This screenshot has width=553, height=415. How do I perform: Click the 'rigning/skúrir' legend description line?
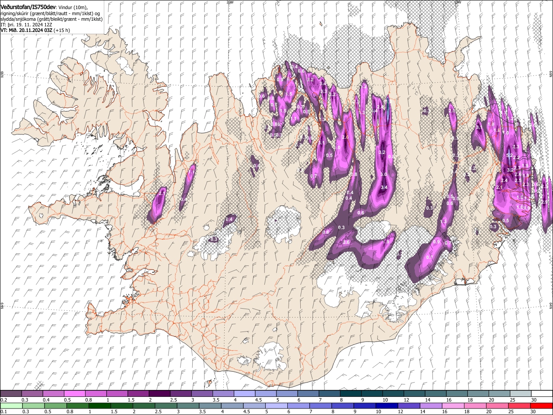pos(50,13)
